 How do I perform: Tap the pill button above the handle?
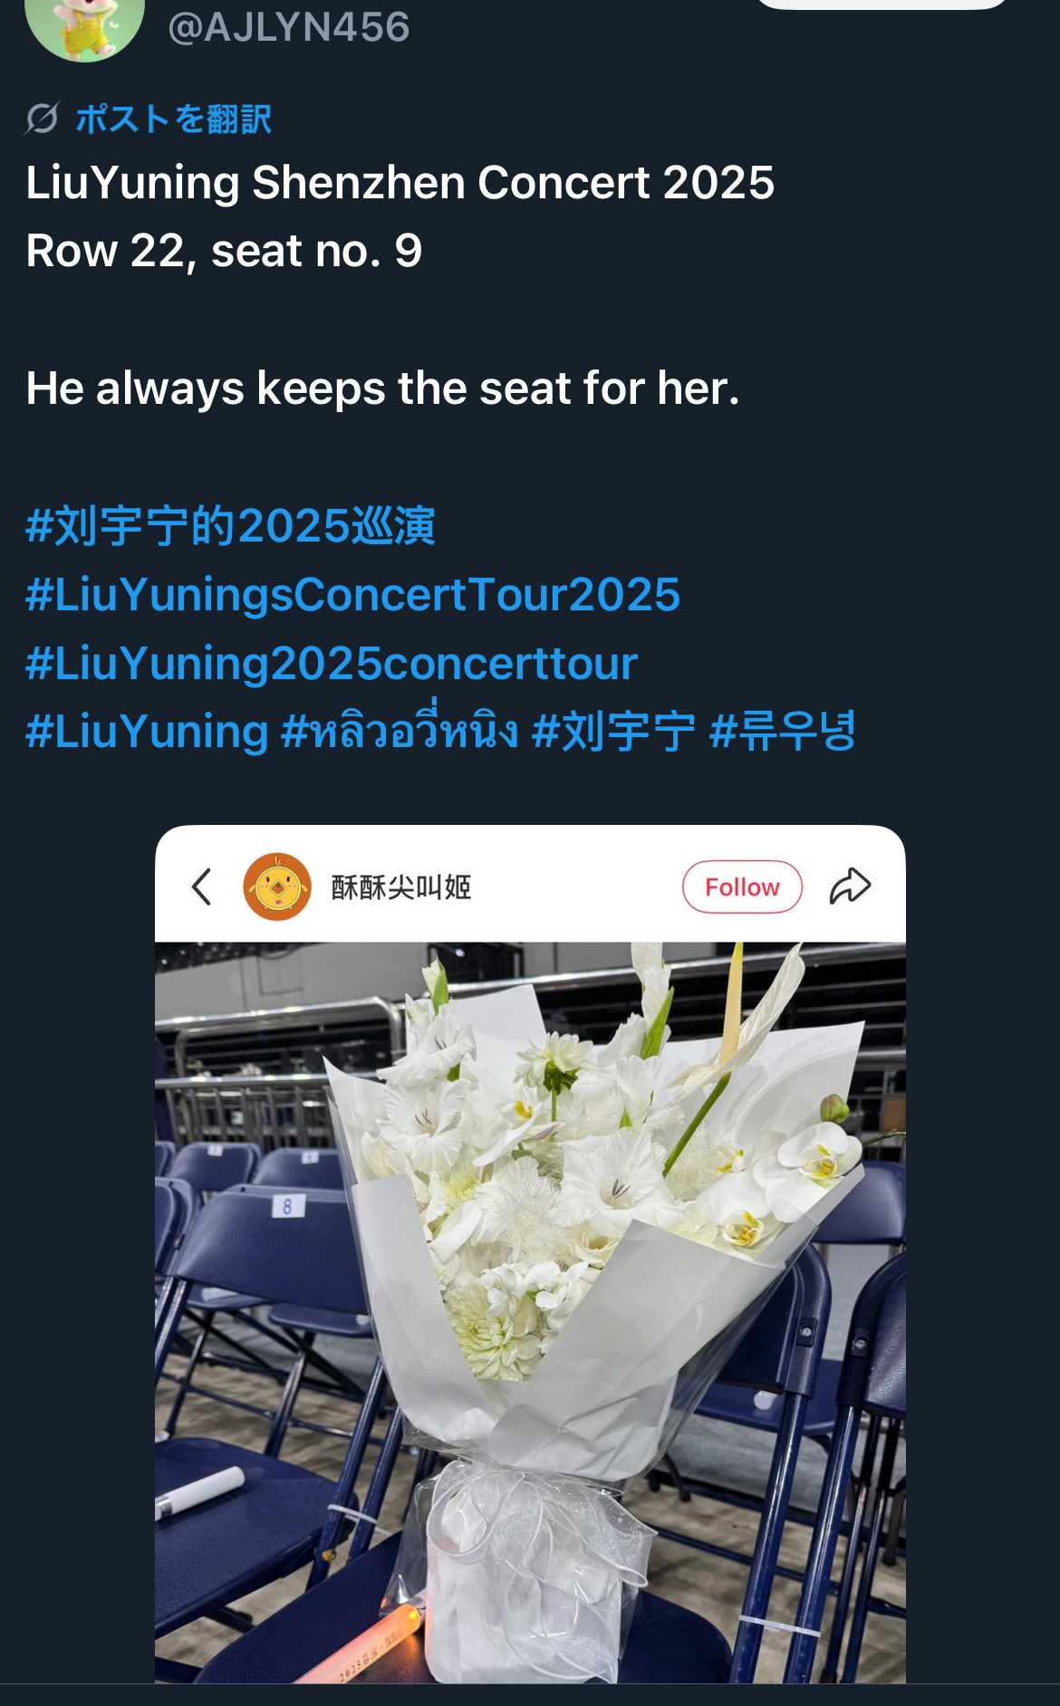(x=881, y=4)
